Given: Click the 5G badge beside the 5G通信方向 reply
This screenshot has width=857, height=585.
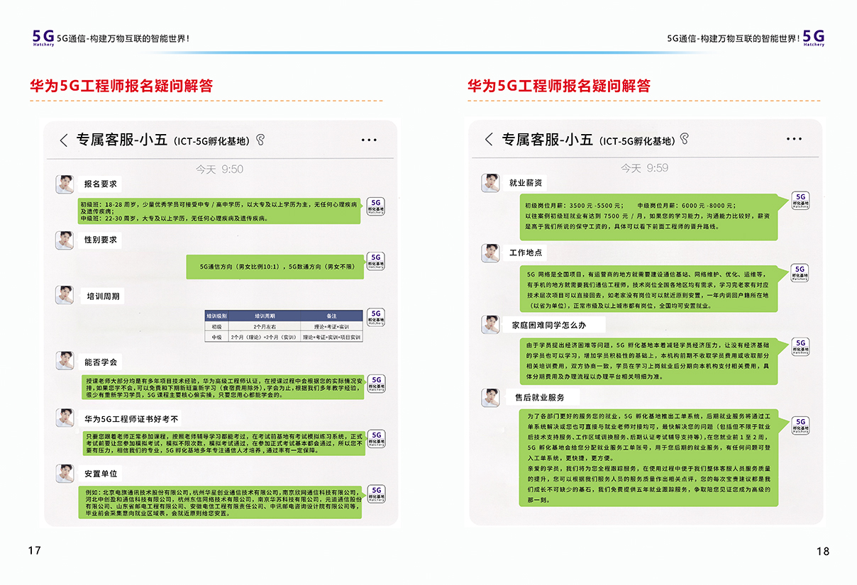Looking at the screenshot, I should click(x=376, y=260).
